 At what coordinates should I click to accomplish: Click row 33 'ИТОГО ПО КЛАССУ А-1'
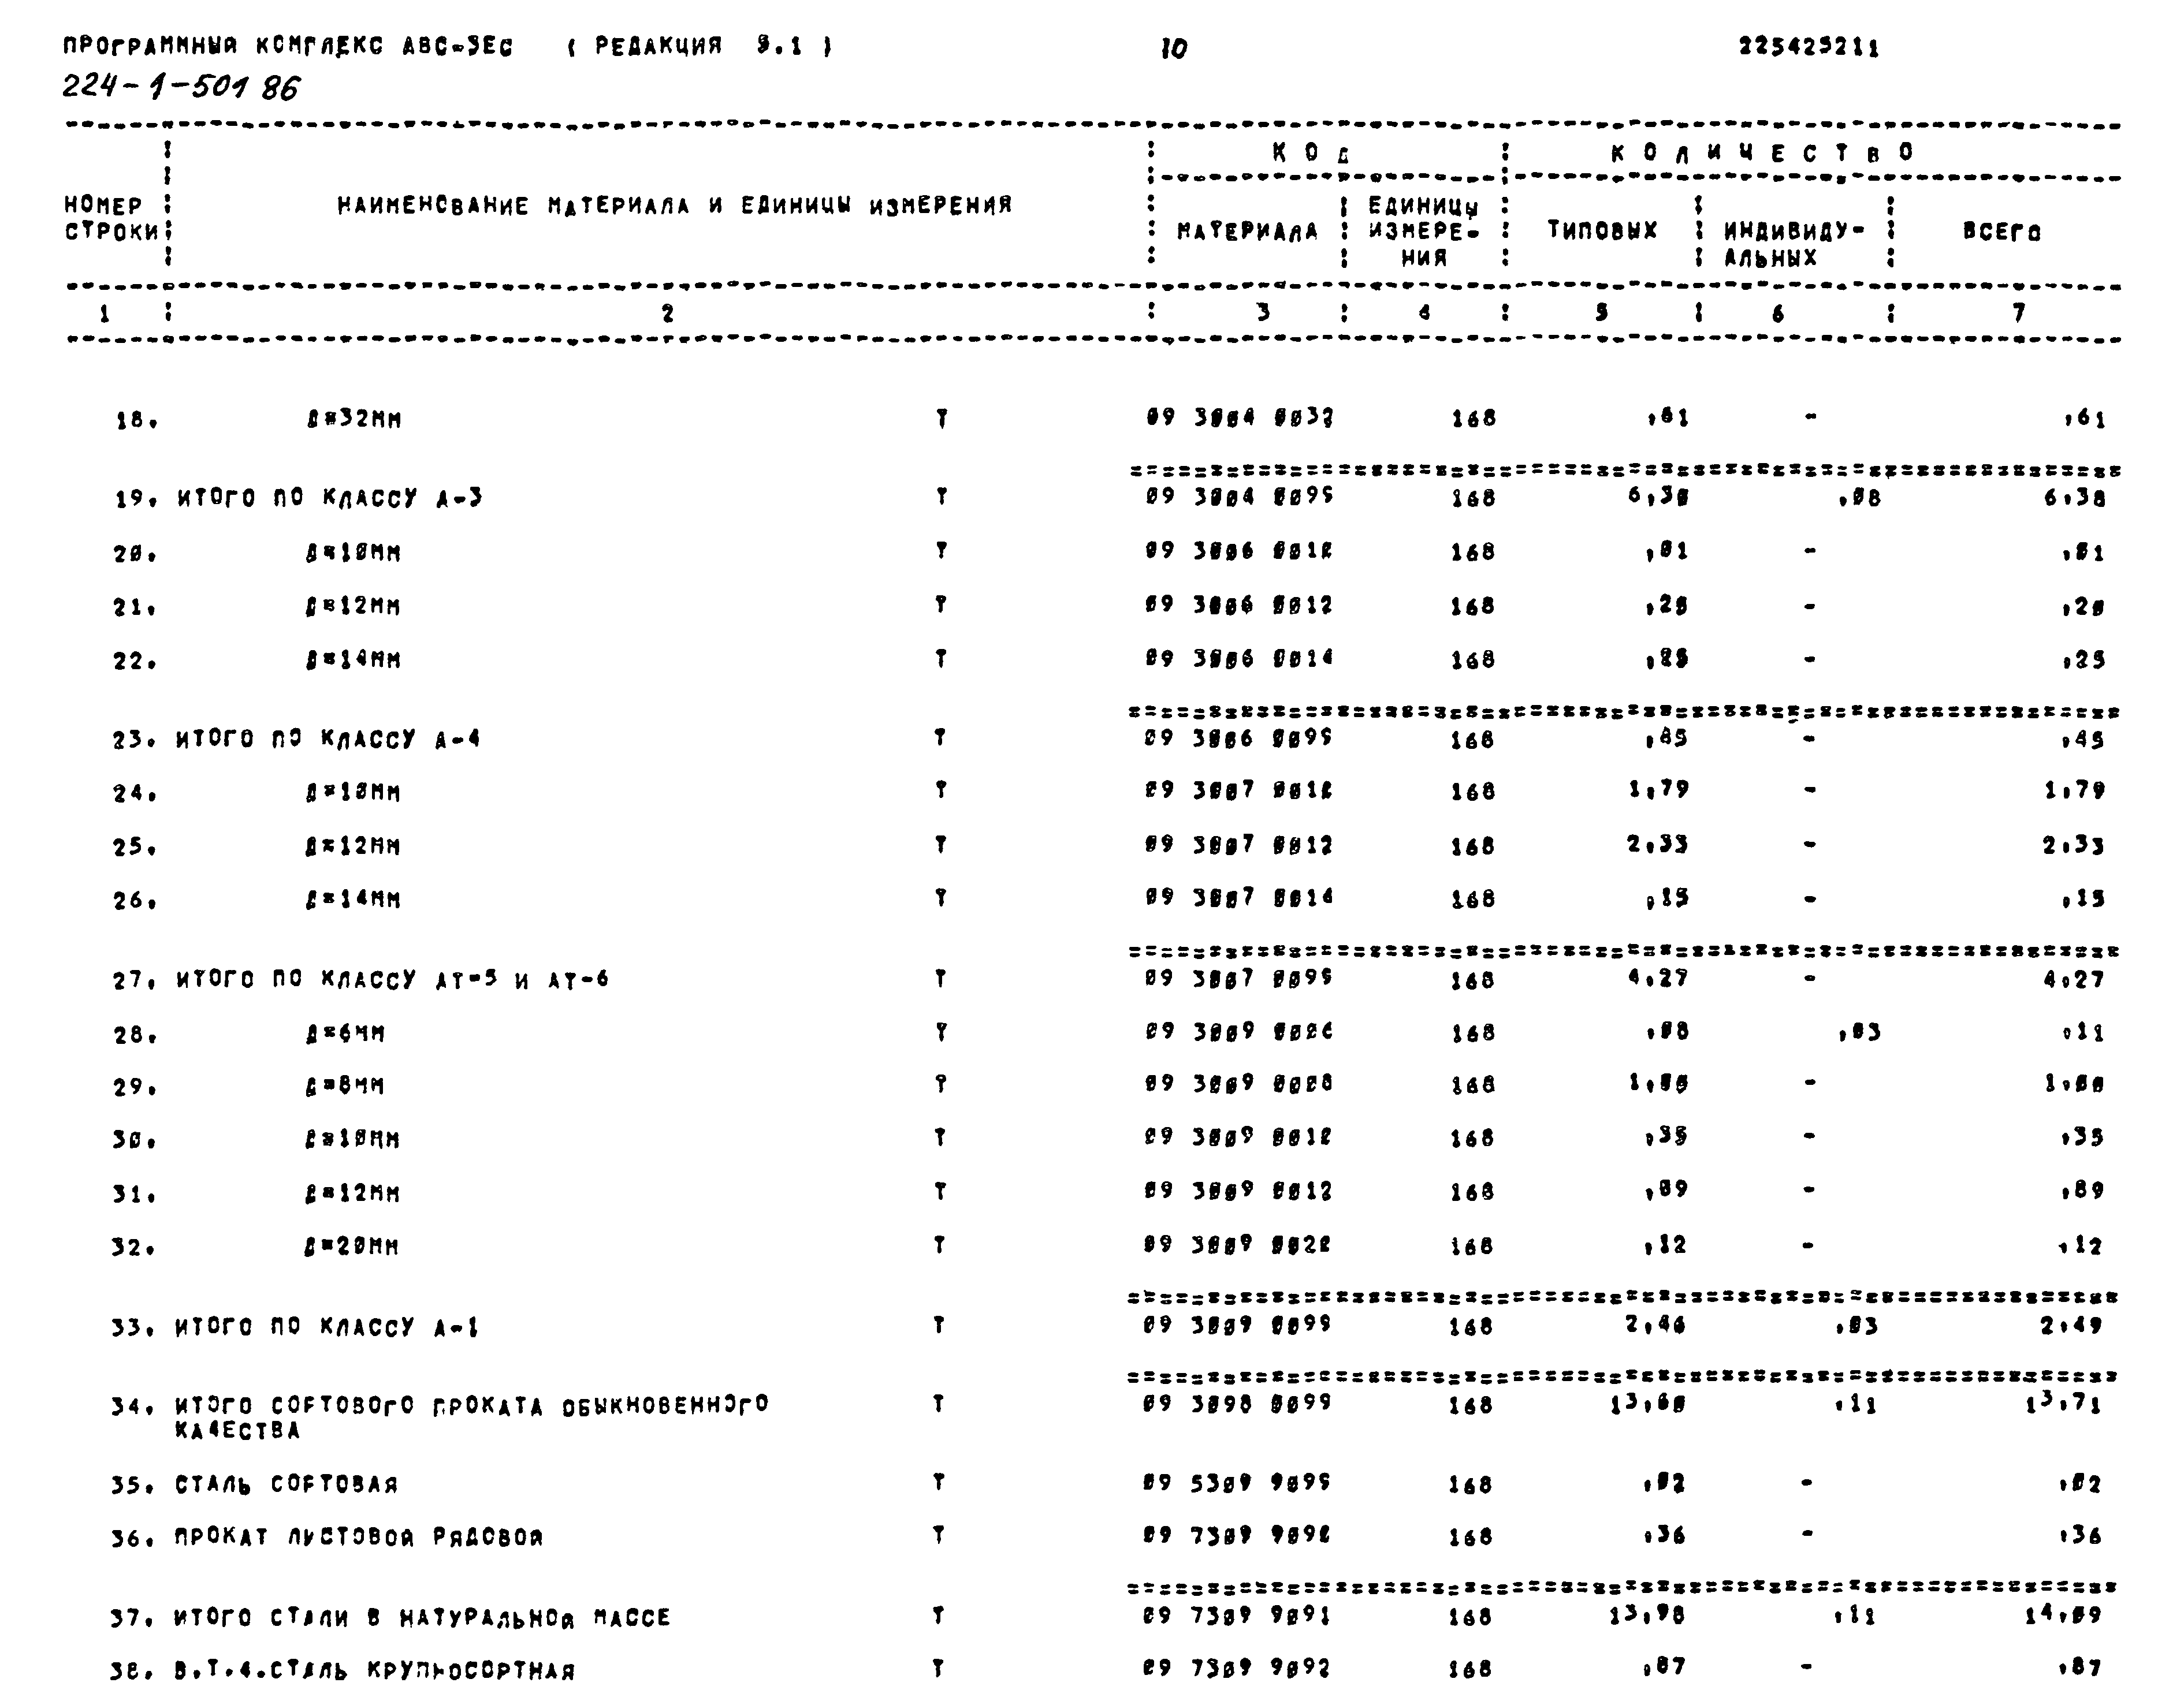point(326,1327)
